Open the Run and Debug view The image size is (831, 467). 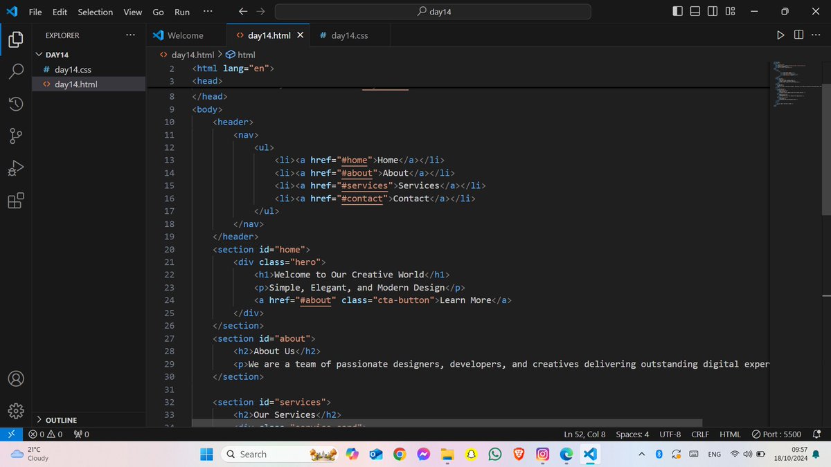(x=15, y=168)
